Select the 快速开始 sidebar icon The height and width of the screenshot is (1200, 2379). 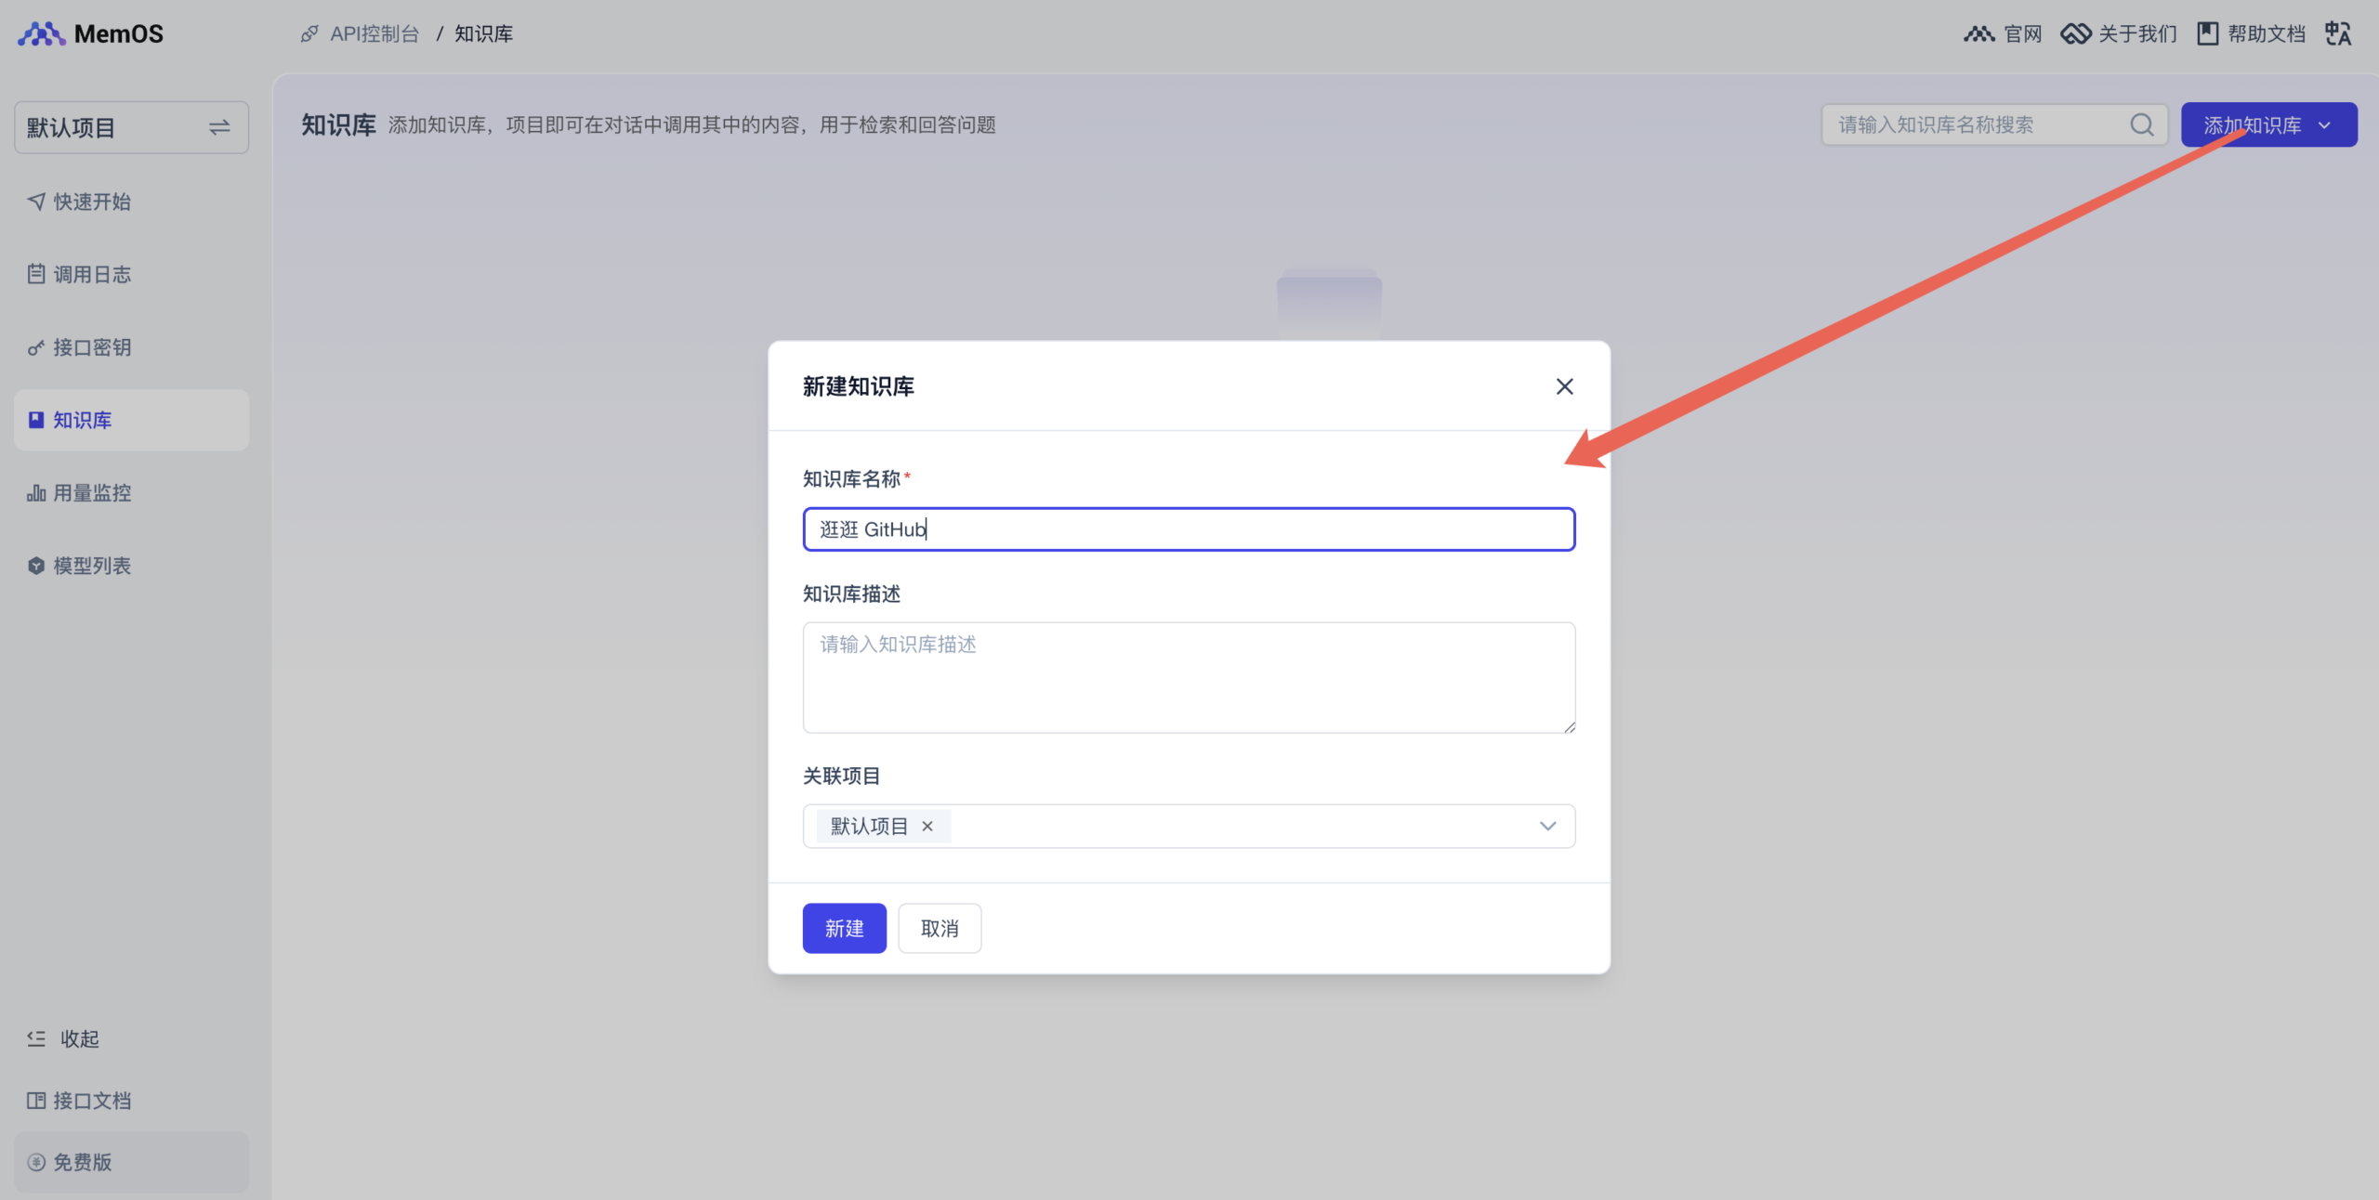pos(35,201)
